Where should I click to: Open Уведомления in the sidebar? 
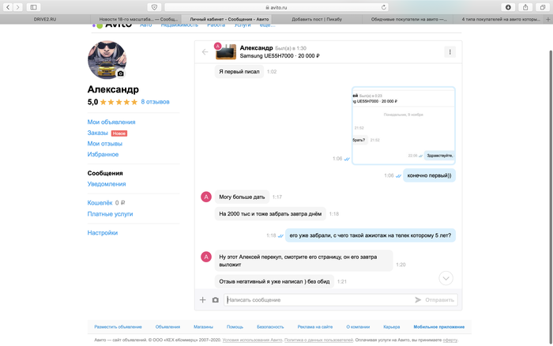tap(107, 184)
